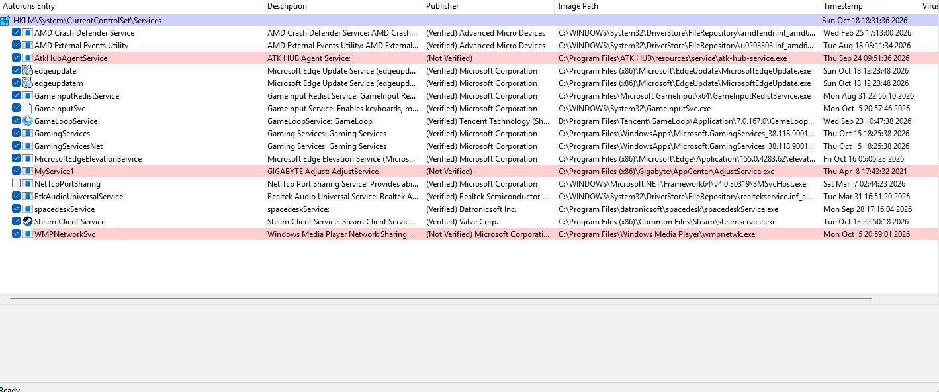Click the "GIGABYTE Adjust: AdjustService" description
939x392 pixels.
tap(323, 171)
